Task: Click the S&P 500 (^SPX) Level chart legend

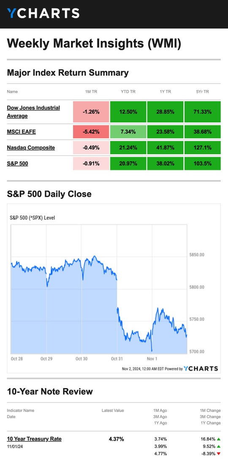Action: [x=32, y=218]
